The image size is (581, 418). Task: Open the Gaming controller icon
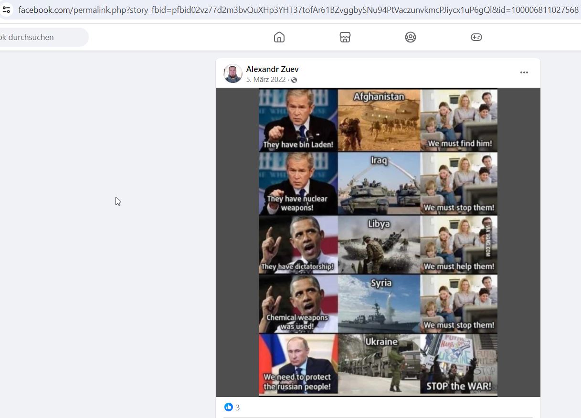point(476,37)
